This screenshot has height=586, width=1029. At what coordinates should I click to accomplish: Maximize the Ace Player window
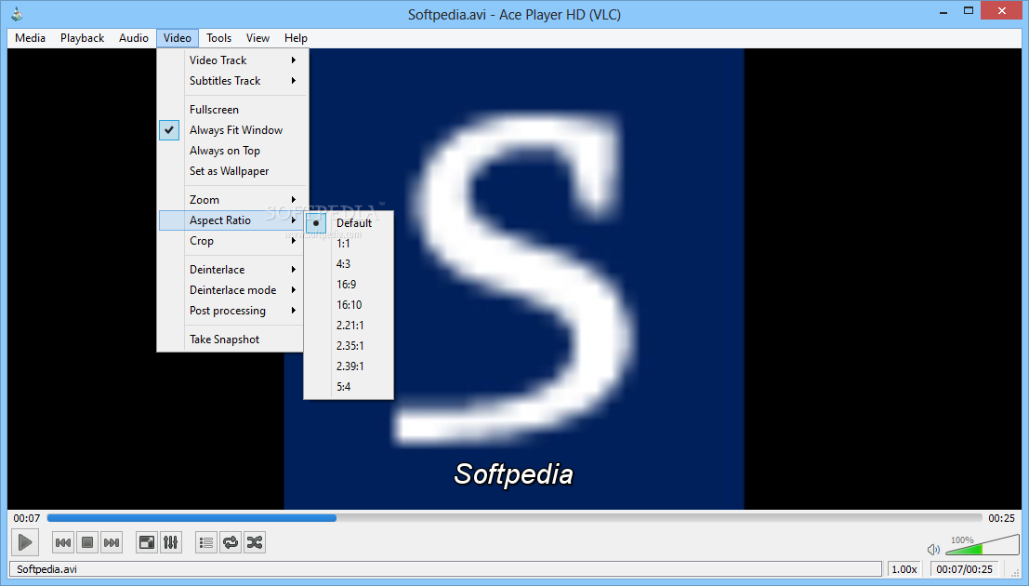(968, 11)
